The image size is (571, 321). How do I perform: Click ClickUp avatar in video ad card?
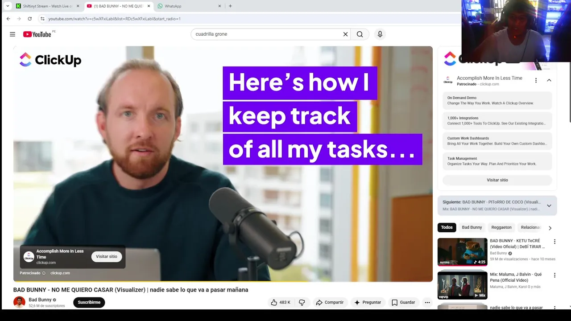coord(29,257)
